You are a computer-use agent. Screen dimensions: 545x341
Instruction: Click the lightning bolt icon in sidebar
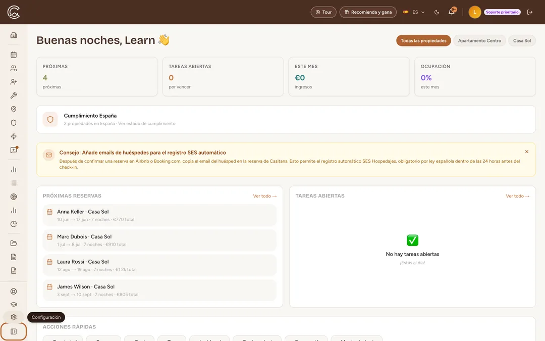point(14,136)
